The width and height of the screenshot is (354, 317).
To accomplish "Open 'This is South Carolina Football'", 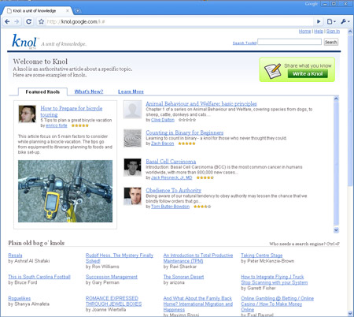I will pyautogui.click(x=39, y=277).
